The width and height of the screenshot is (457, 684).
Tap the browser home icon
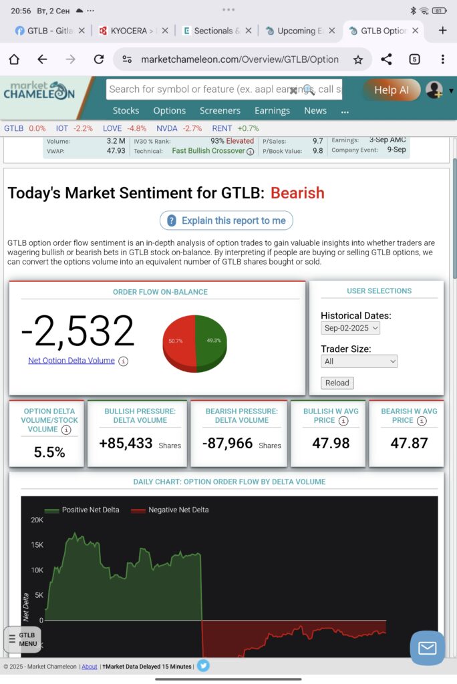[x=14, y=59]
